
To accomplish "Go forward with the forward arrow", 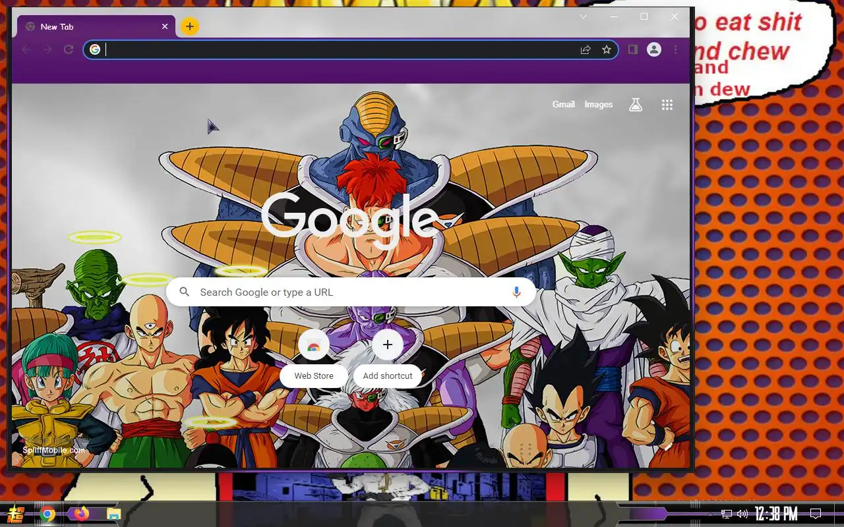I will [47, 49].
